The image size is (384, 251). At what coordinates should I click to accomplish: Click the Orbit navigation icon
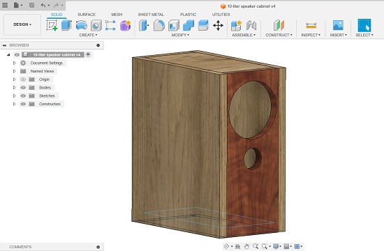pos(226,246)
